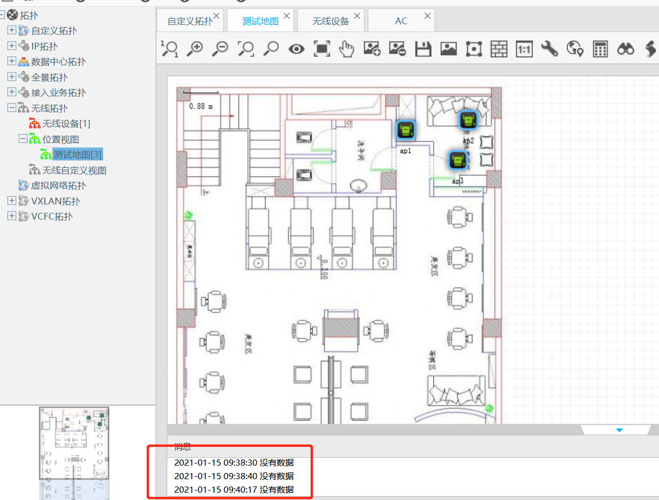
Task: Switch to the AC tab
Action: point(401,21)
